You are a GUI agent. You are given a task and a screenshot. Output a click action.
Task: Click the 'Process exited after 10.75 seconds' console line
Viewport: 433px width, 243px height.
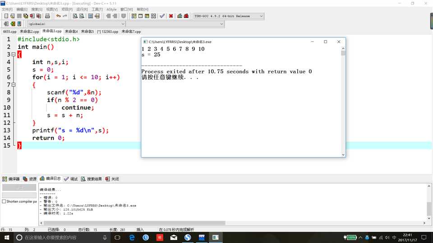(x=226, y=72)
